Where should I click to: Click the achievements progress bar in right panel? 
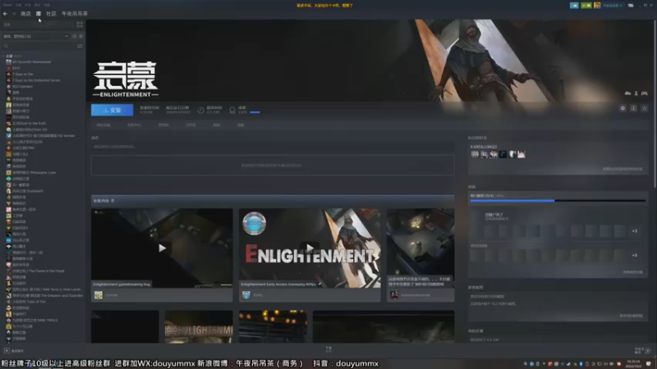pyautogui.click(x=558, y=201)
